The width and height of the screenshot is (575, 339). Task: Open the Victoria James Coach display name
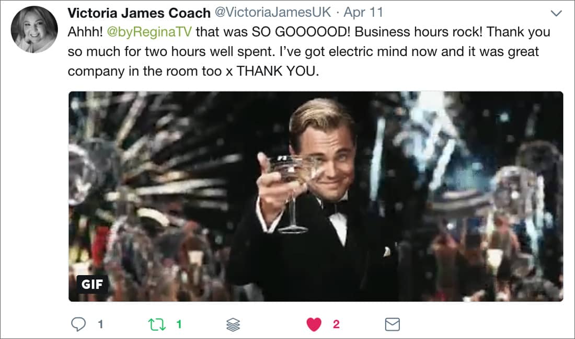(x=139, y=13)
